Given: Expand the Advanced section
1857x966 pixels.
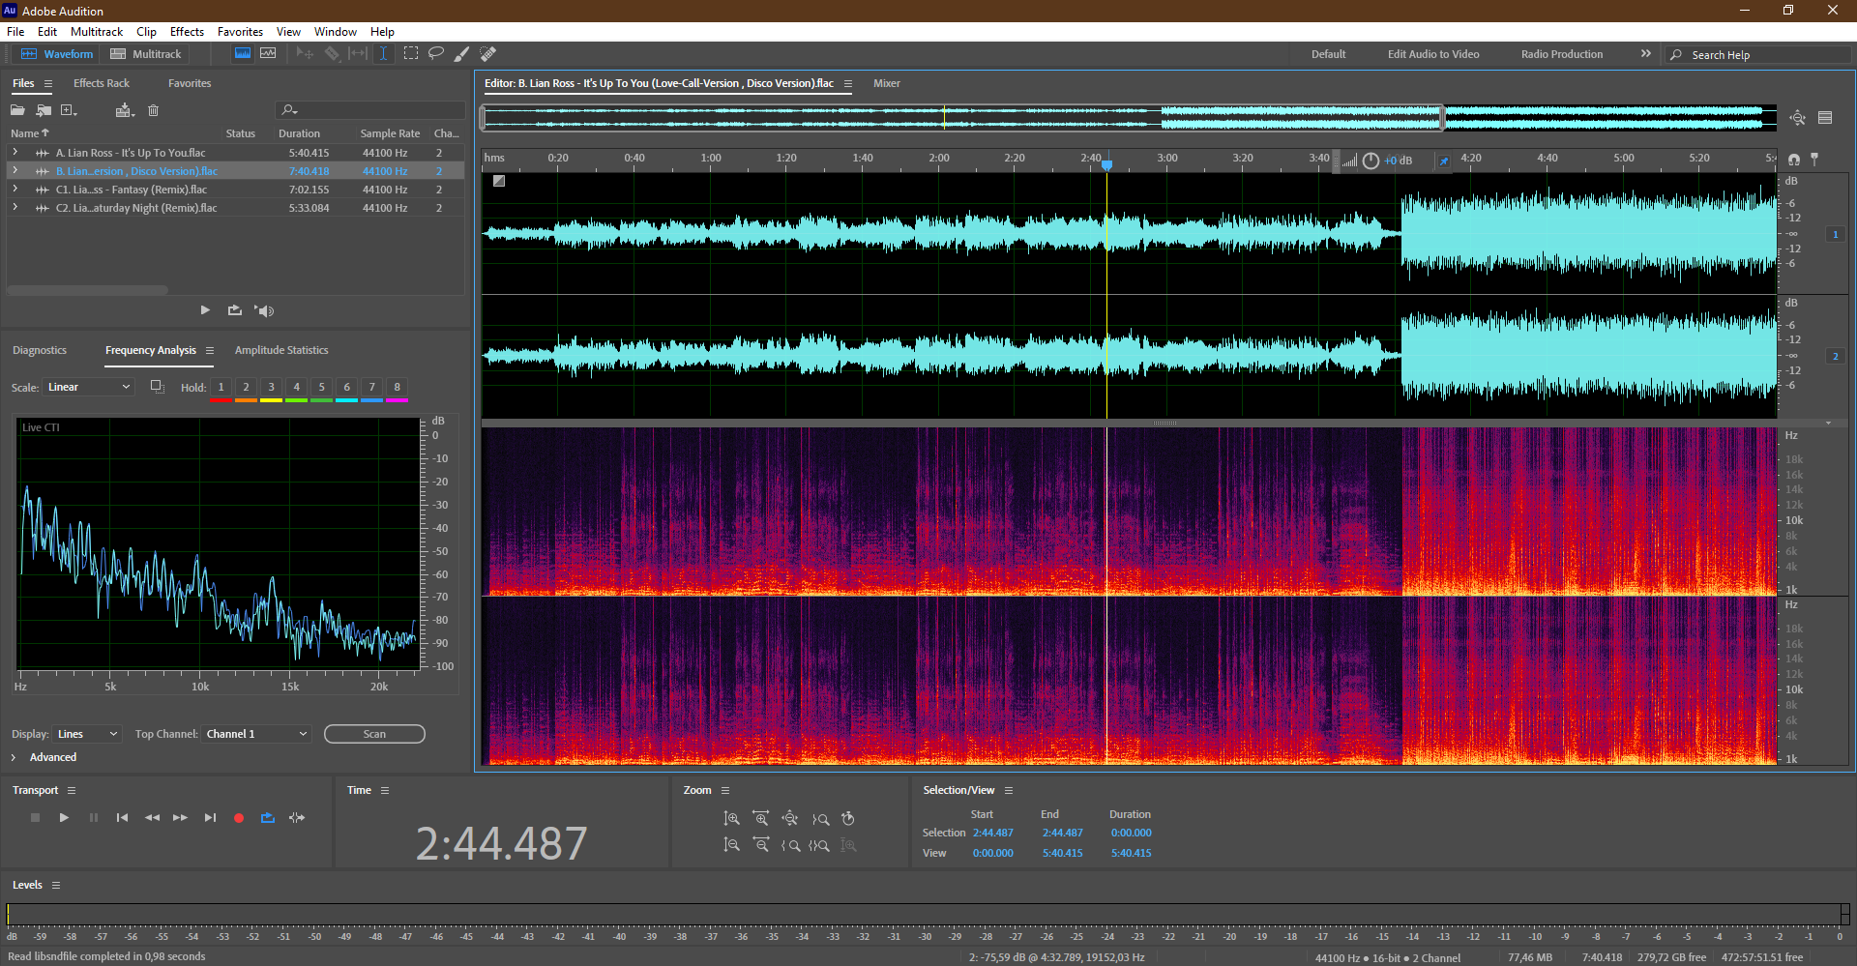Looking at the screenshot, I should click(x=14, y=757).
